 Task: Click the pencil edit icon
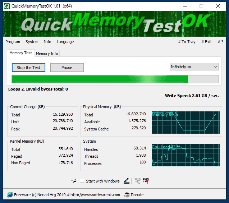tap(126, 181)
